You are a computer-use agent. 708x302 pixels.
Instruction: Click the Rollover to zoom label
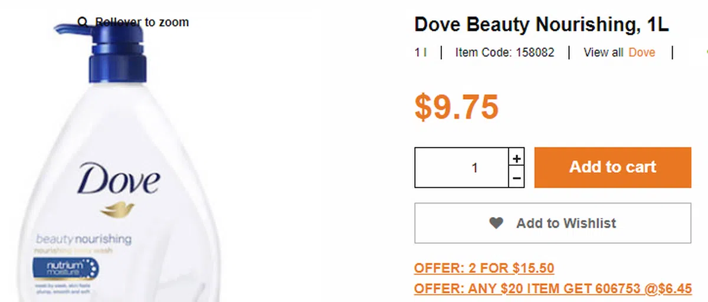pyautogui.click(x=142, y=22)
